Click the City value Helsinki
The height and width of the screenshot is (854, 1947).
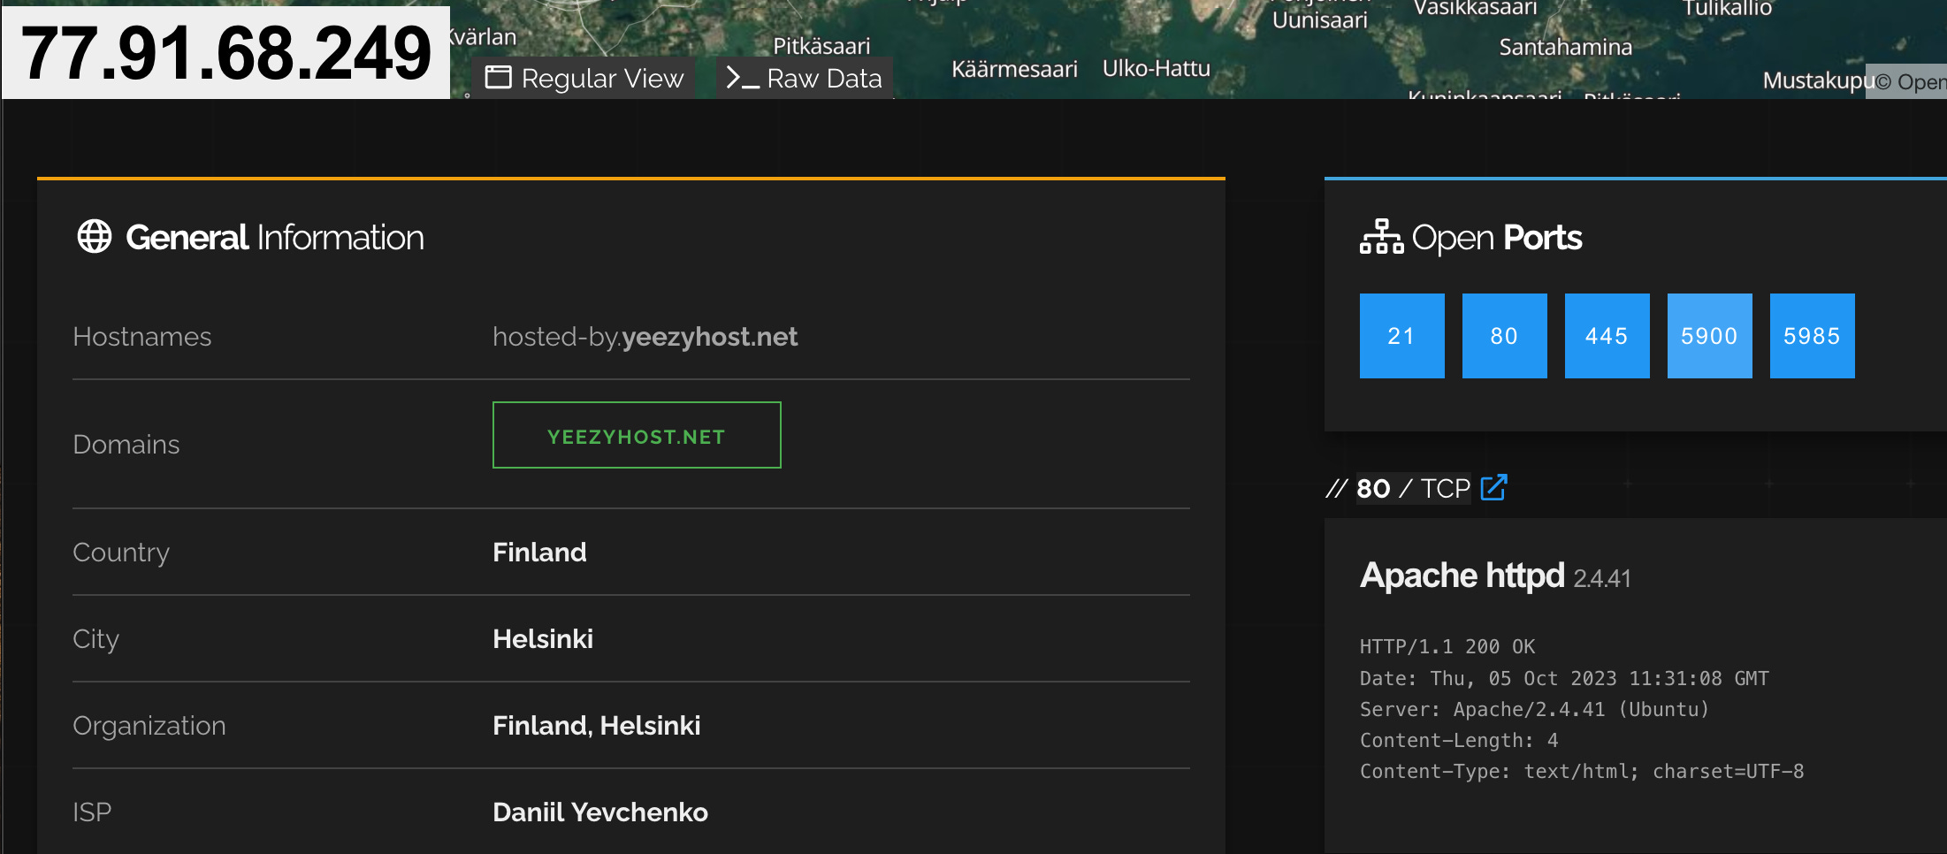(x=543, y=639)
